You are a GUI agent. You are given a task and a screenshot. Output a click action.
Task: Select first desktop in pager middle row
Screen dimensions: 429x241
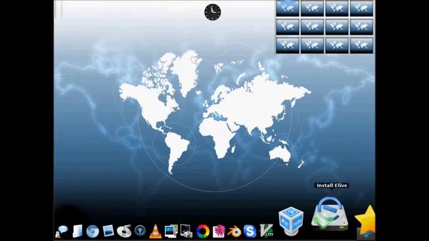[288, 27]
